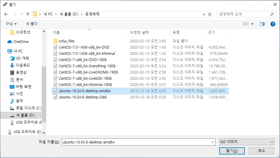Select CentOS-7.0-1406-x86_64-DVD disc image icon
The image size is (280, 158).
point(55,47)
